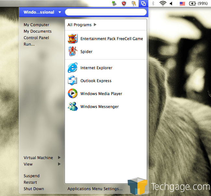
Task: Shut Down the virtual machine
Action: (x=34, y=189)
